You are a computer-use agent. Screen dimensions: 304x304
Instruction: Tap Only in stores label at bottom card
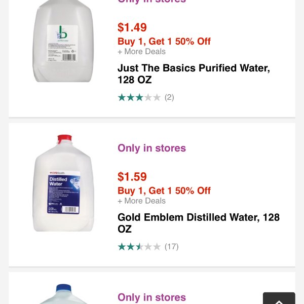(x=151, y=297)
